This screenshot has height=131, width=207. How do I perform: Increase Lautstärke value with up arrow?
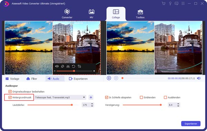click(92, 104)
